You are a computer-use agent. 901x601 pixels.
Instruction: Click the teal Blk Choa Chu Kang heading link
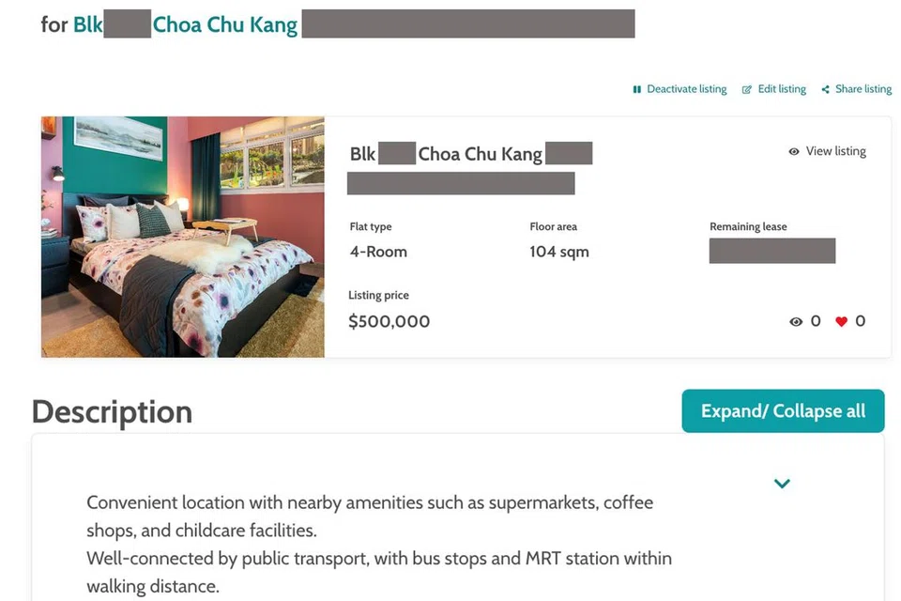click(x=225, y=24)
